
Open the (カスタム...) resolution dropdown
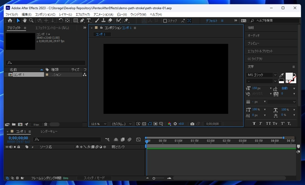pos(121,124)
